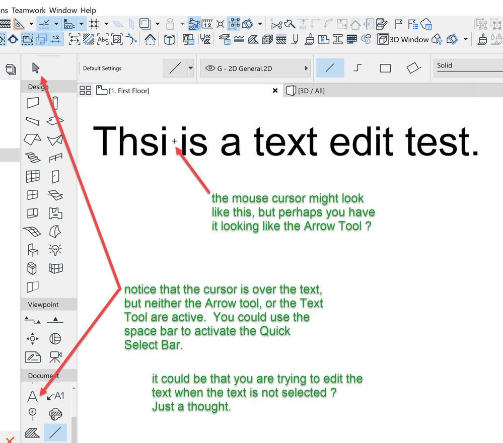Choose the polyline geometry method
The image size is (503, 443).
pos(357,67)
